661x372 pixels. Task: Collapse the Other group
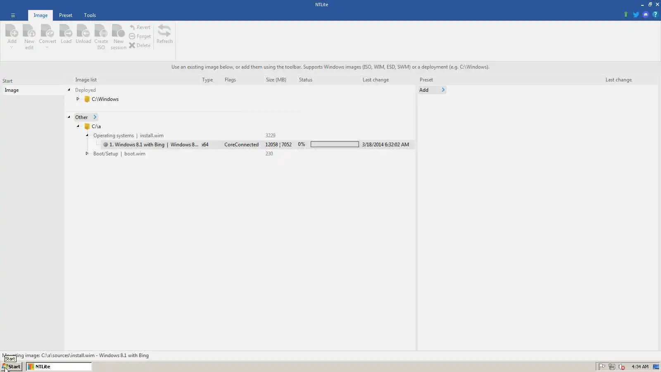[69, 117]
